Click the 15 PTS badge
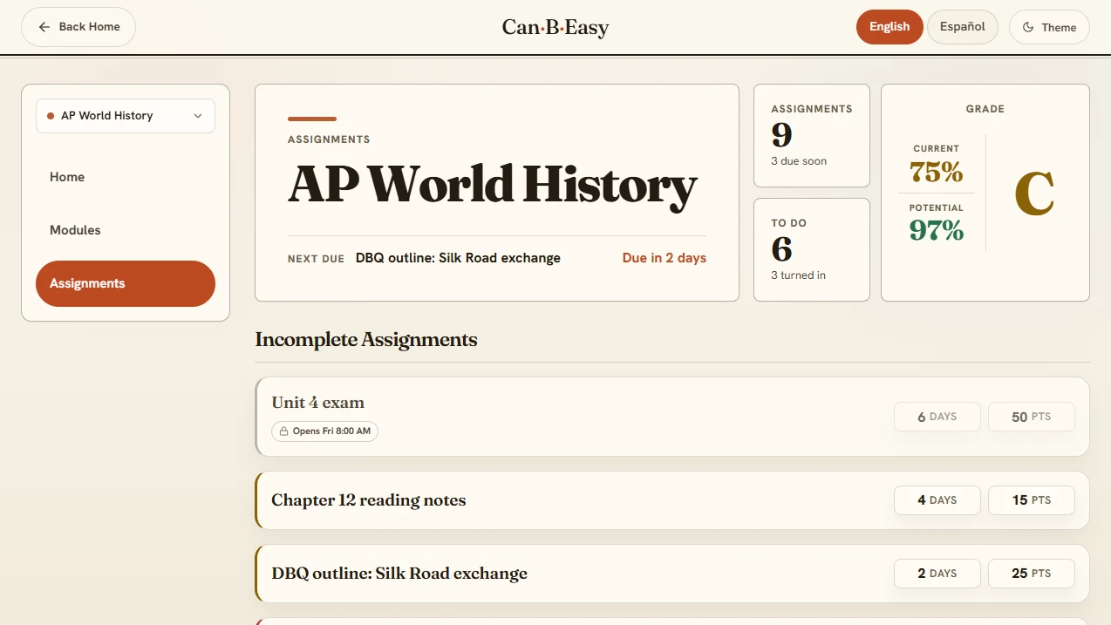1111x625 pixels. point(1032,500)
